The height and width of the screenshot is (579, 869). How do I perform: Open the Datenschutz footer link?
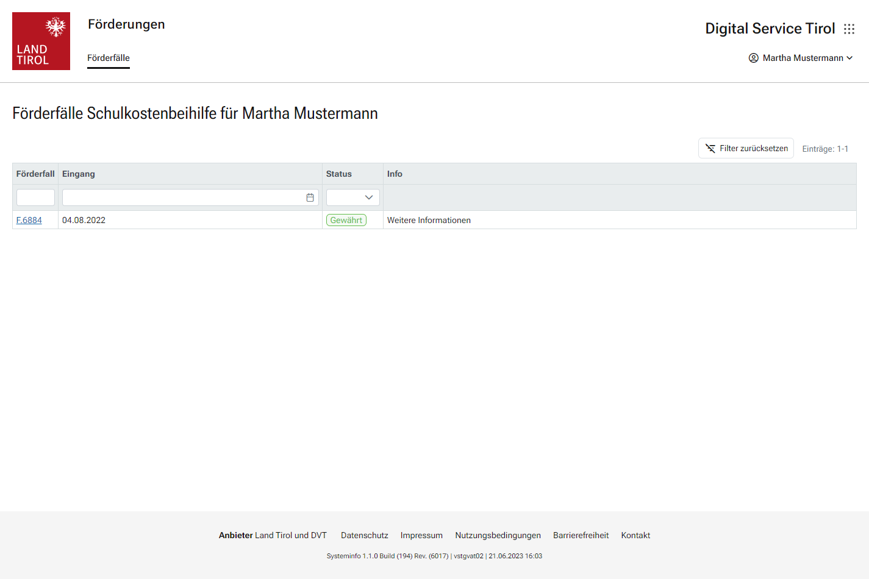tap(364, 535)
